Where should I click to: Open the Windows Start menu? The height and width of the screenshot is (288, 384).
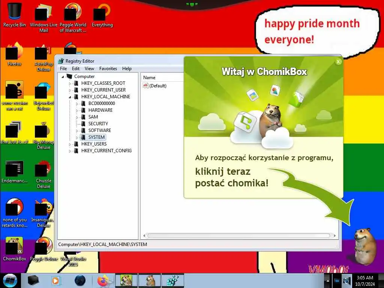(10, 280)
